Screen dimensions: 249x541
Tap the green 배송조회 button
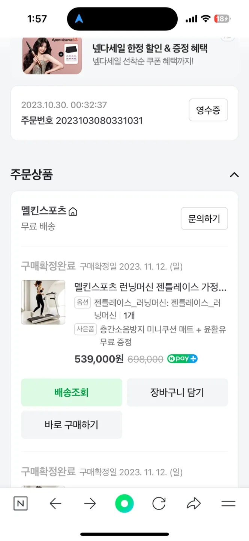tap(72, 393)
